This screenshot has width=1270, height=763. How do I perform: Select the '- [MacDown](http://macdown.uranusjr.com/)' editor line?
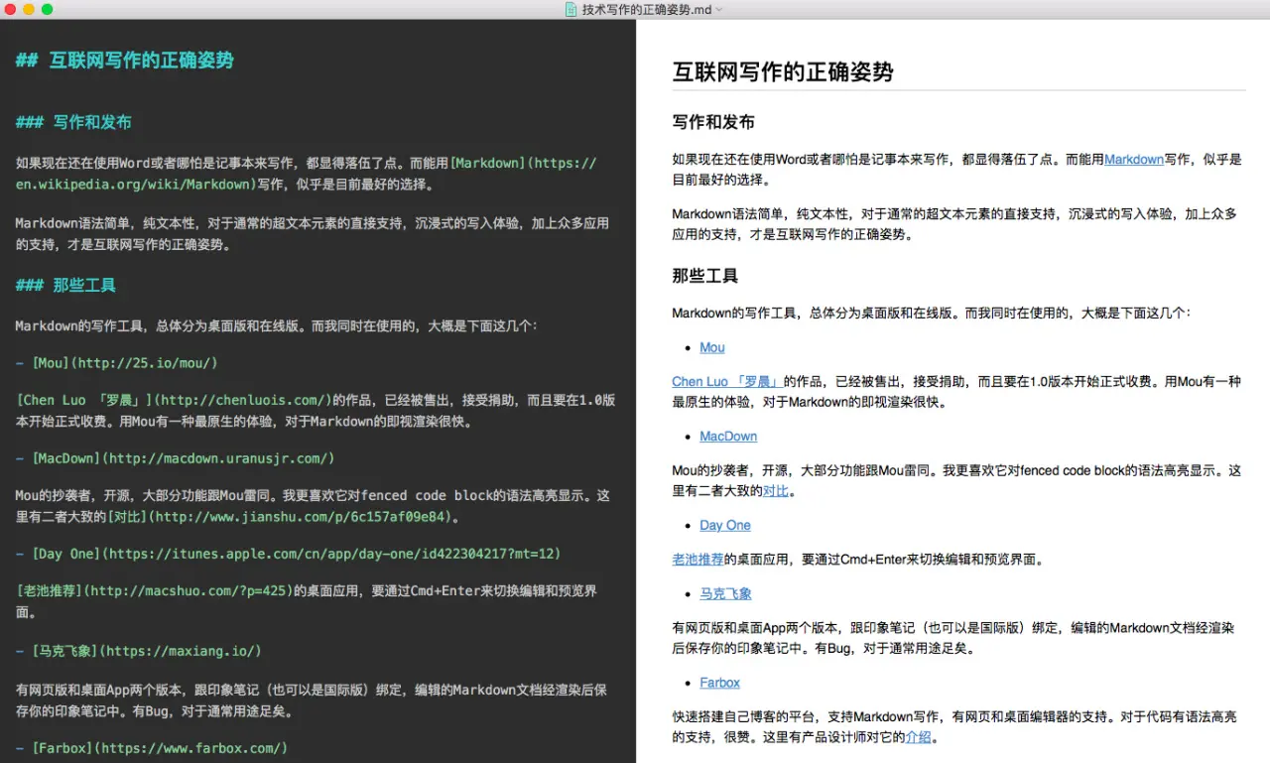pyautogui.click(x=175, y=458)
